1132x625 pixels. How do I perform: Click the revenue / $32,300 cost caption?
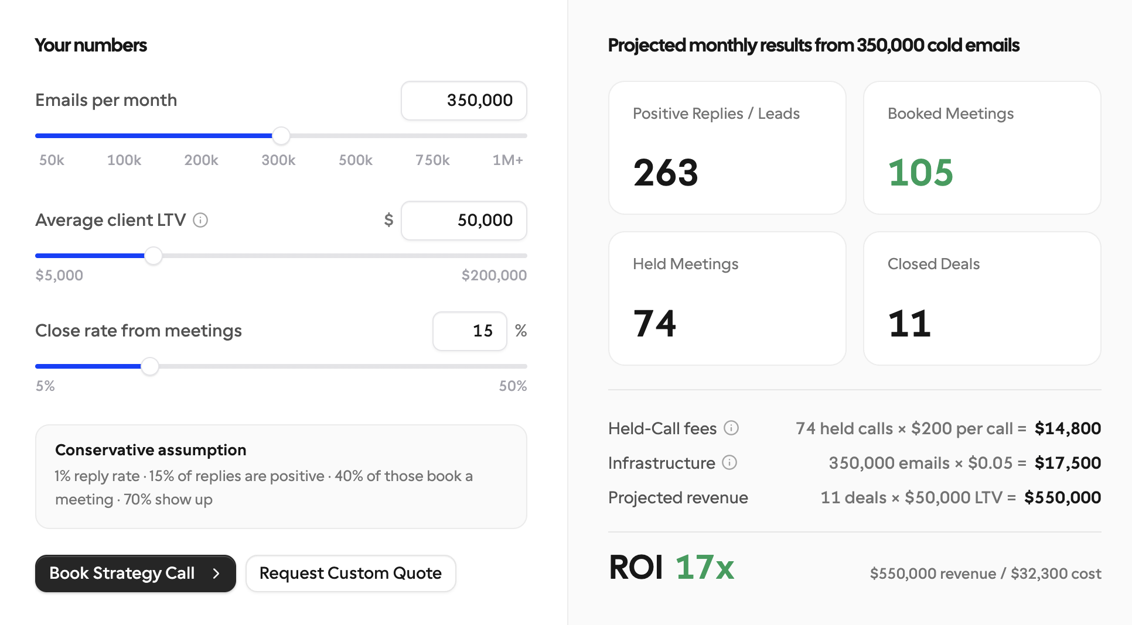click(986, 574)
